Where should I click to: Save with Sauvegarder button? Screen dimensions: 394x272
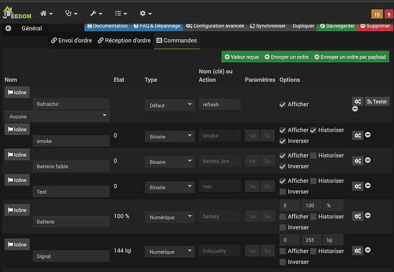coord(337,26)
